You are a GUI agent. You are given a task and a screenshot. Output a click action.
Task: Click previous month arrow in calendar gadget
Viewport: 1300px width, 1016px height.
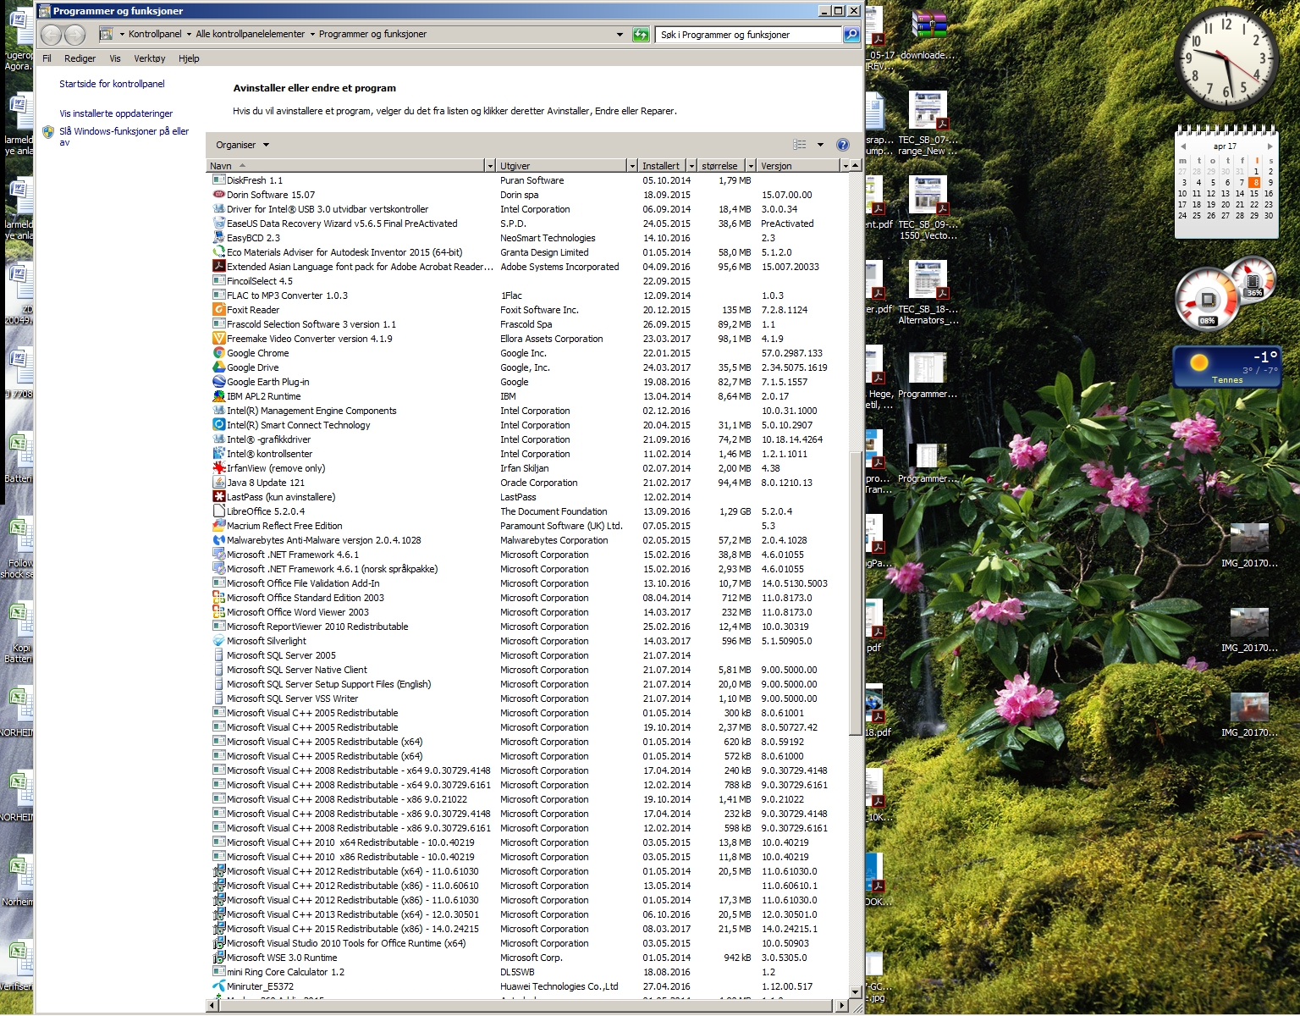(1183, 146)
